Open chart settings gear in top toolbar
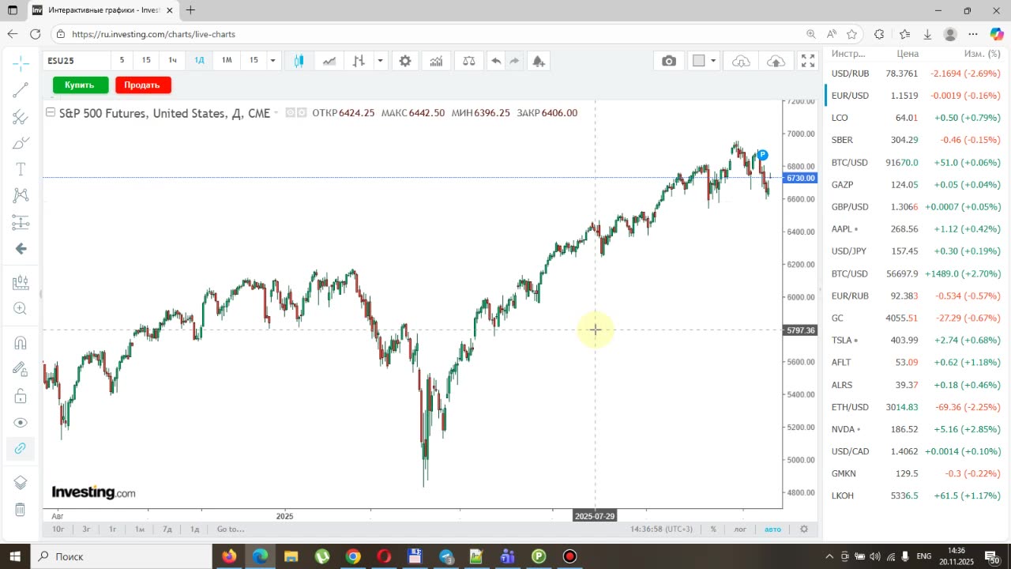This screenshot has width=1011, height=569. point(405,61)
